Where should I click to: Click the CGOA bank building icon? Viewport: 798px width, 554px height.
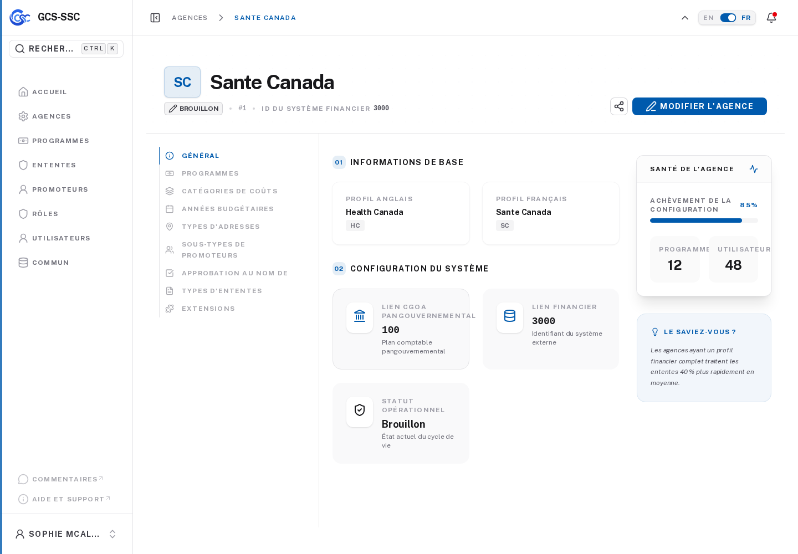(x=360, y=316)
